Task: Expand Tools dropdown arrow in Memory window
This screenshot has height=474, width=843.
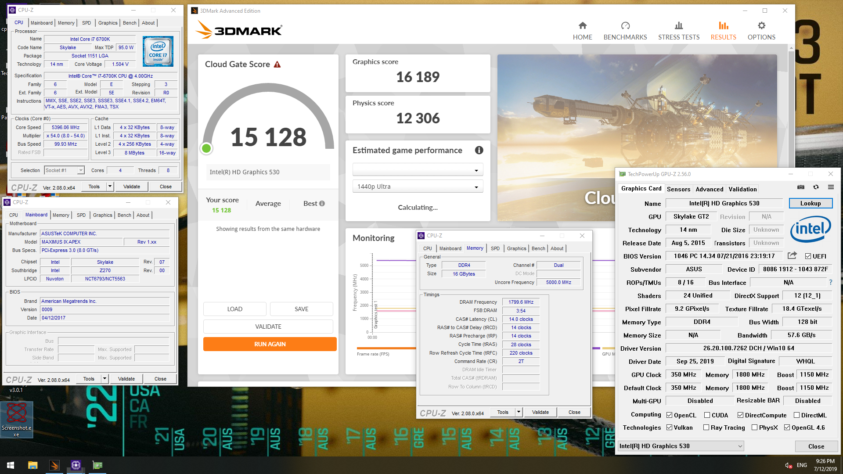Action: pyautogui.click(x=519, y=412)
